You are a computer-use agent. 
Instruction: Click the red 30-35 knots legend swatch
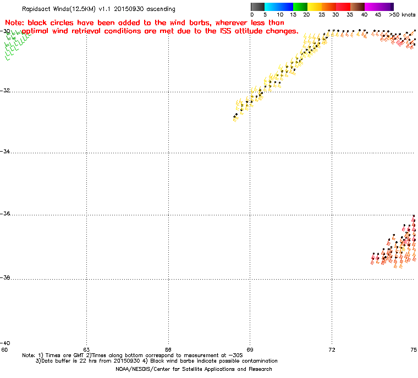[x=343, y=7]
